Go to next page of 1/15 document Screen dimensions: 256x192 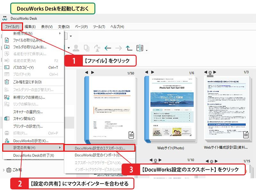point(216,161)
